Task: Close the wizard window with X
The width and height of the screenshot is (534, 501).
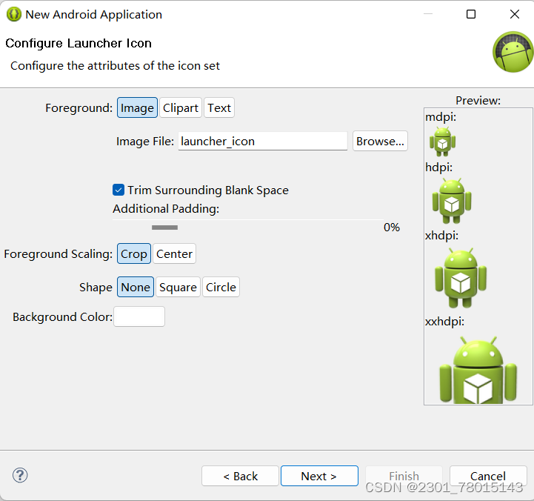Action: tap(515, 14)
